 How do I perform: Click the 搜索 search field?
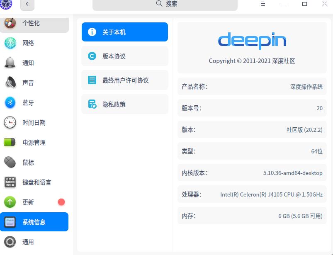click(x=165, y=4)
